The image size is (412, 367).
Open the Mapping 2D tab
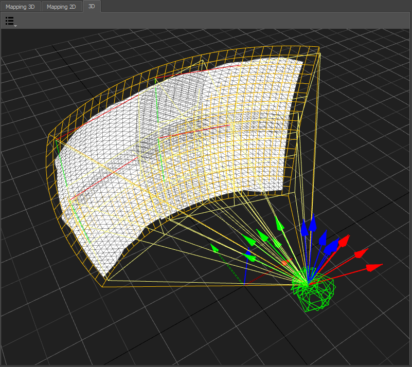tap(62, 7)
